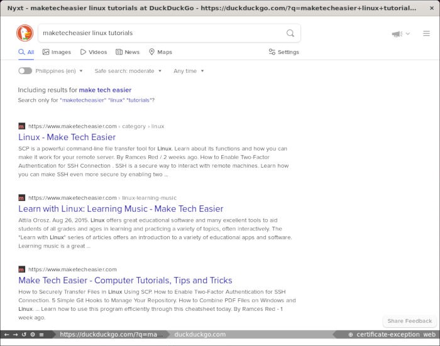Click favicon of Computer Tutorials result
The width and height of the screenshot is (440, 346).
(x=21, y=269)
